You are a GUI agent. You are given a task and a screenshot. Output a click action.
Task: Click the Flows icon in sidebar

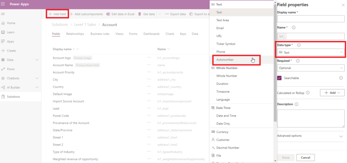[3, 69]
